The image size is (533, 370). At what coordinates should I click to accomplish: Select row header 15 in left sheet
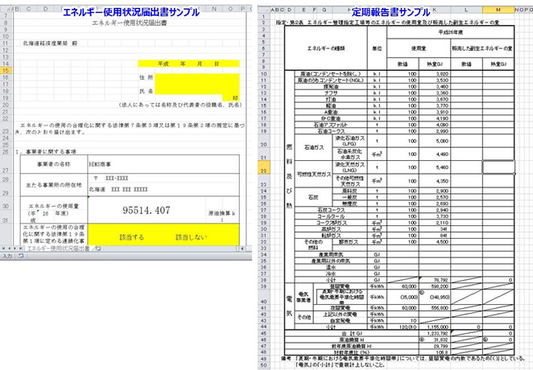6,70
